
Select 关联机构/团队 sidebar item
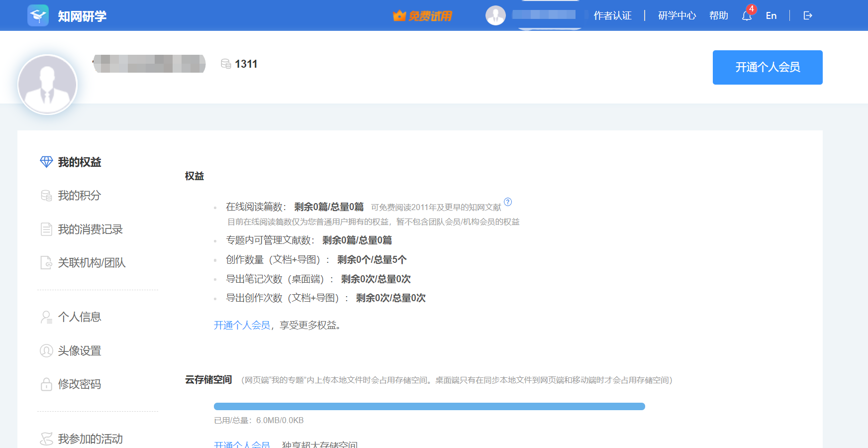pos(92,263)
